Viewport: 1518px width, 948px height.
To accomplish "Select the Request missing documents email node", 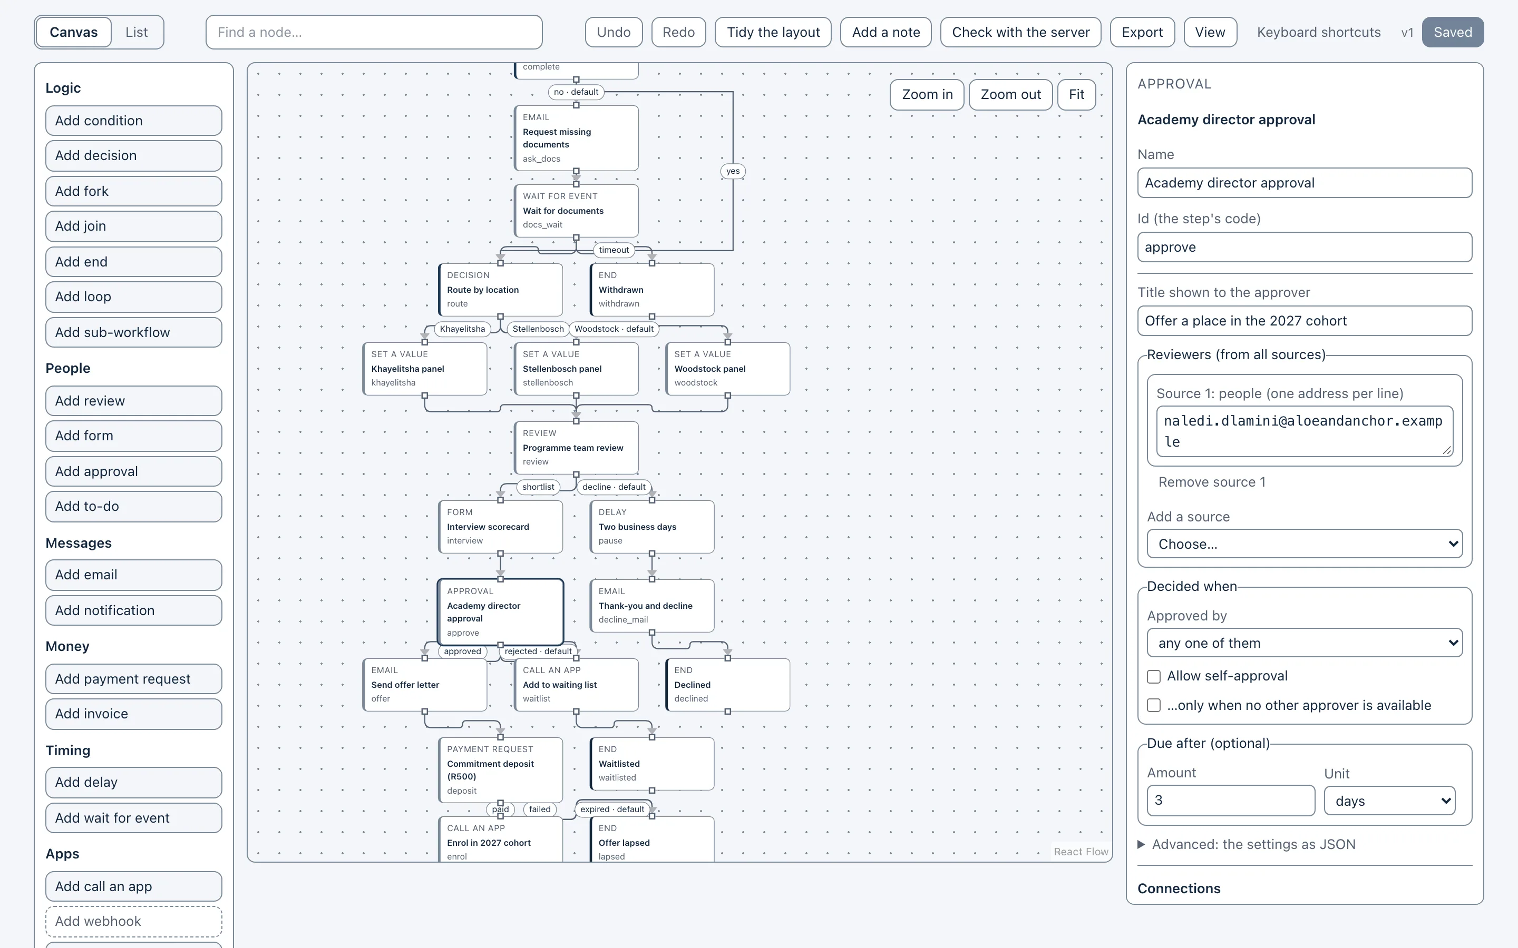I will click(x=577, y=138).
